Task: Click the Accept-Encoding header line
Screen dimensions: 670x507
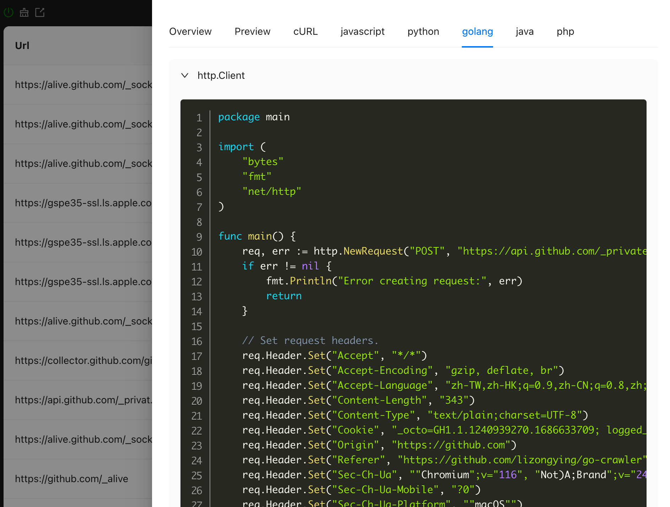Action: (x=403, y=371)
